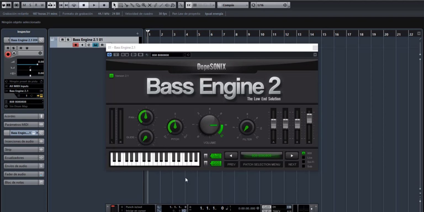The width and height of the screenshot is (424, 212).
Task: Select the Erase tool in the toolbar
Action: [x=138, y=5]
